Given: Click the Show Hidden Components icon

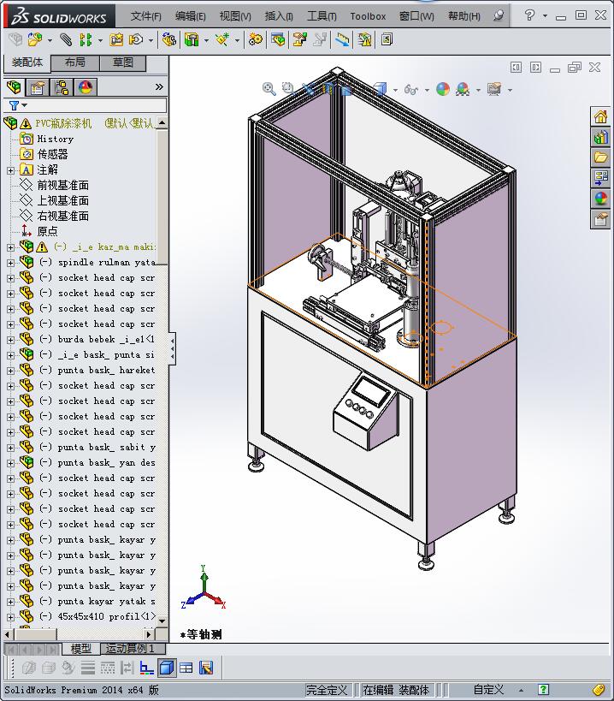Looking at the screenshot, I should [x=168, y=39].
